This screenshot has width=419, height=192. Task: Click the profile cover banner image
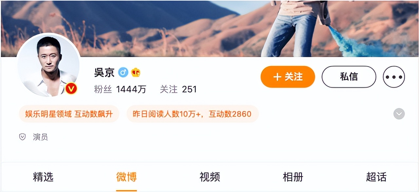point(209,28)
